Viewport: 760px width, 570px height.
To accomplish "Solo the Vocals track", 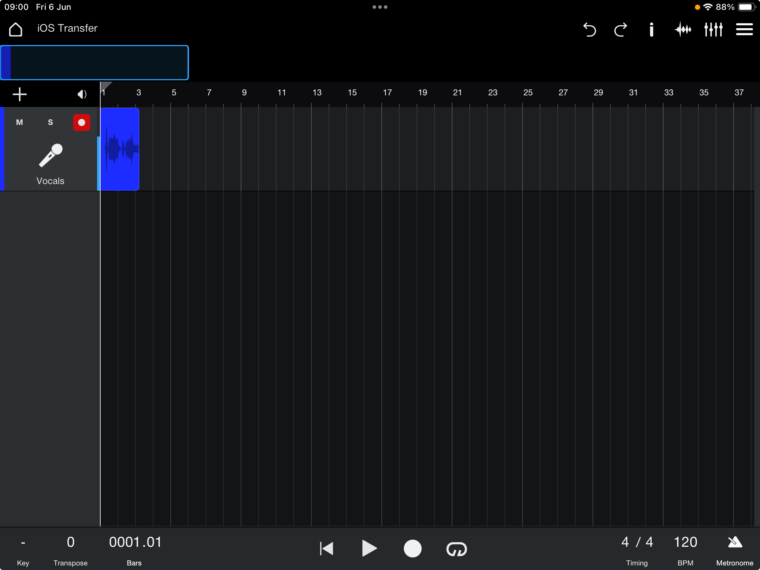I will tap(50, 122).
